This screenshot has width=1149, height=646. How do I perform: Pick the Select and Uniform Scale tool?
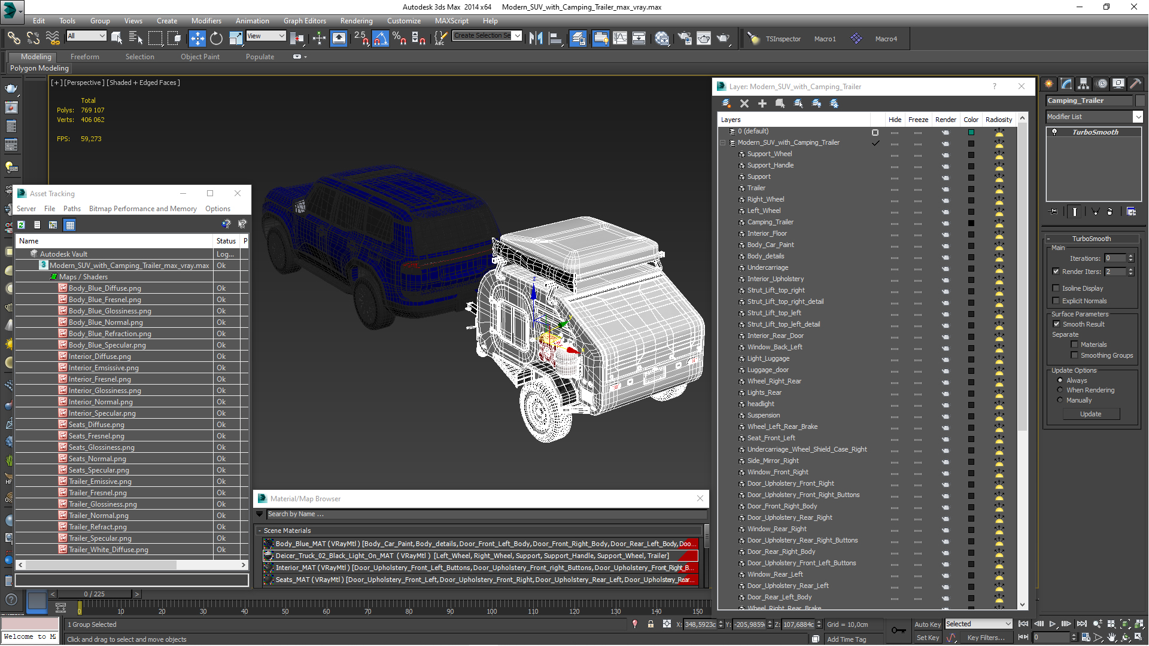[236, 38]
